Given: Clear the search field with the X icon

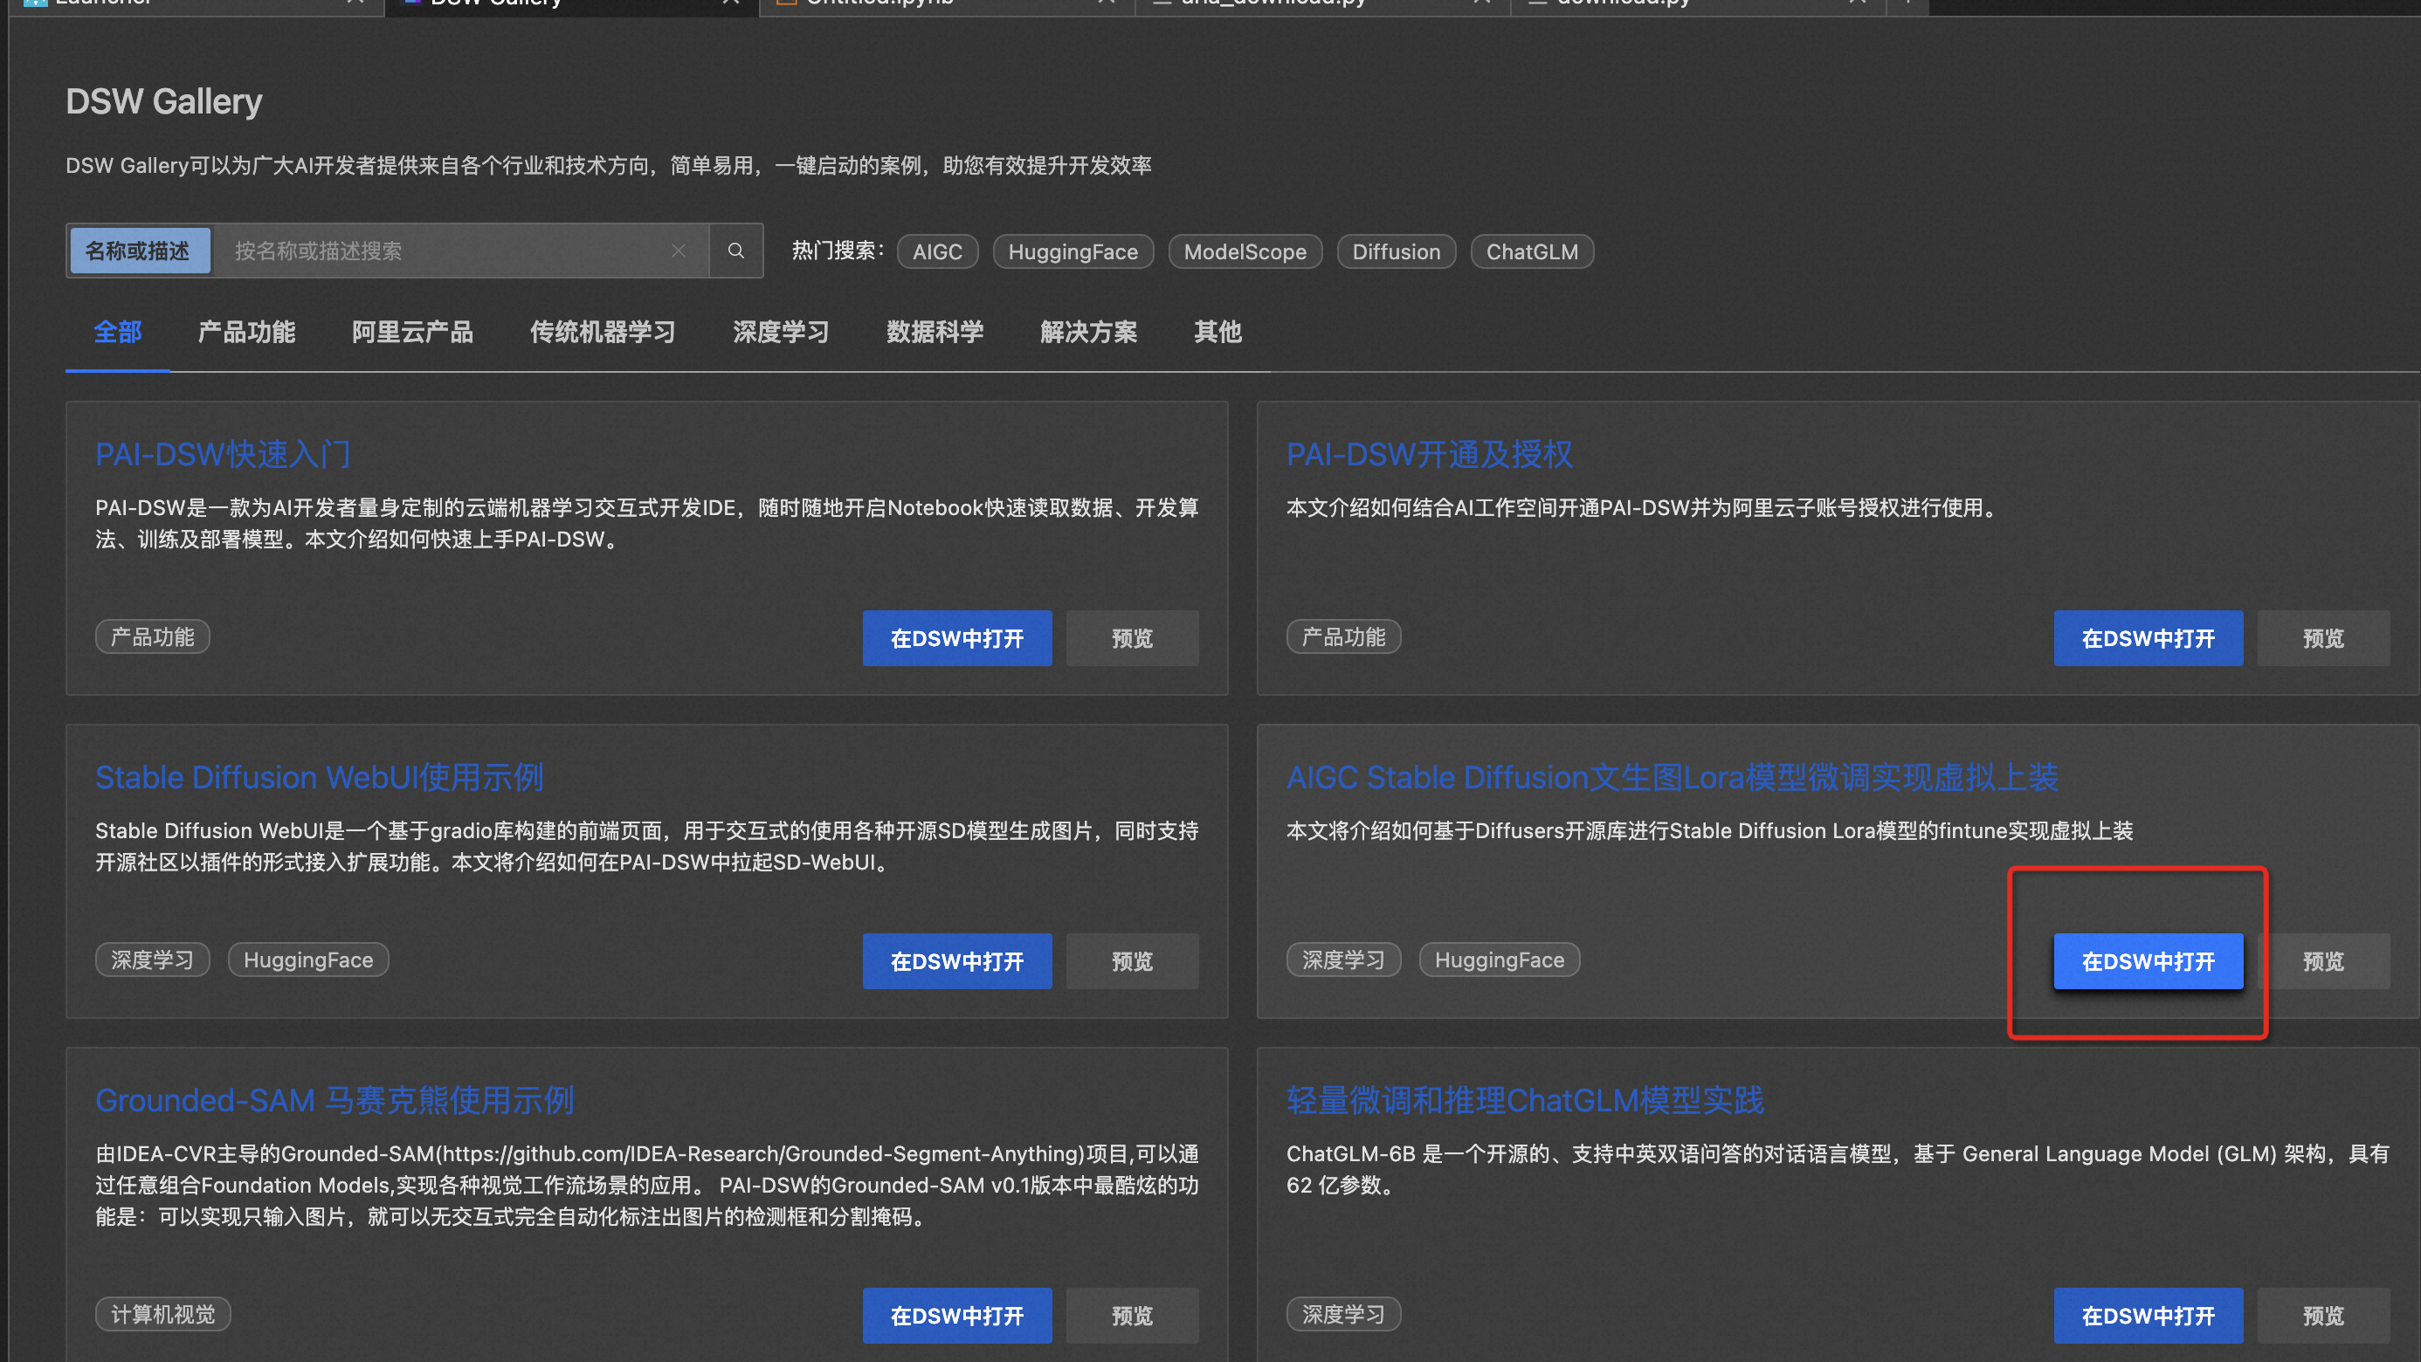Looking at the screenshot, I should 679,251.
